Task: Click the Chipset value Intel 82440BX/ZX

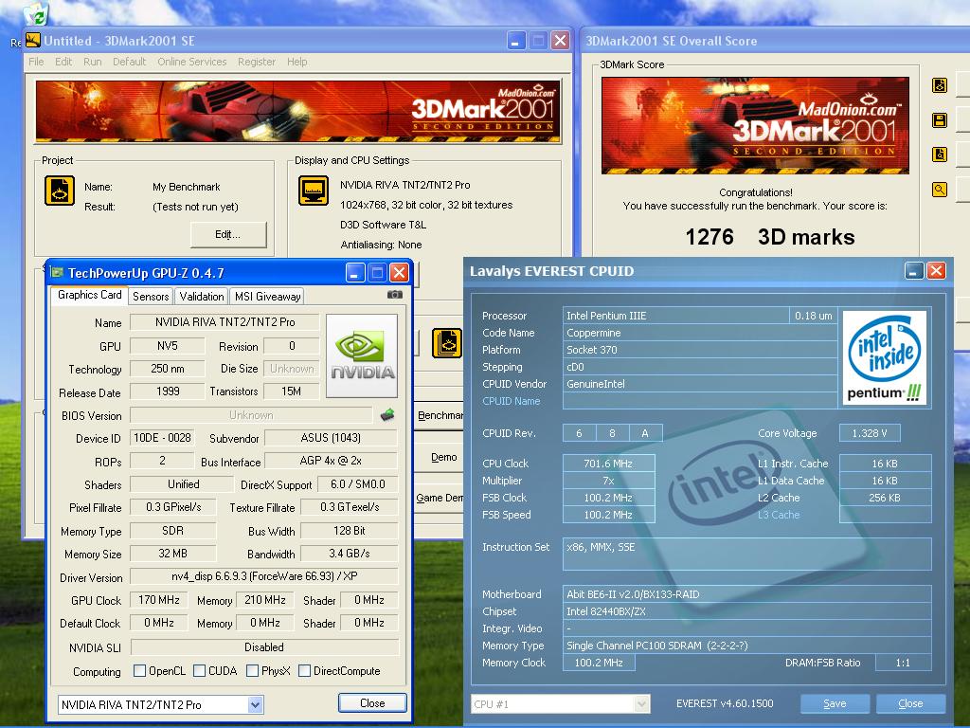Action: coord(746,611)
